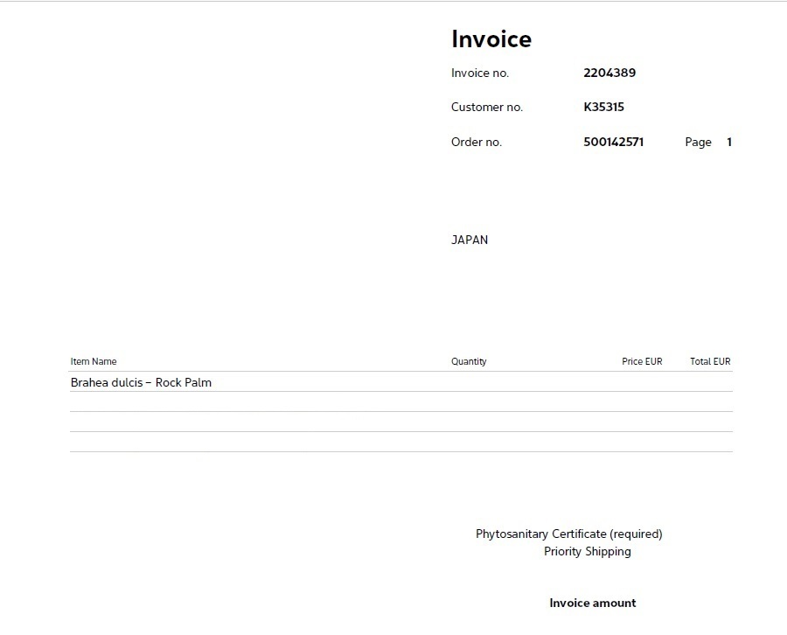Image resolution: width=787 pixels, height=635 pixels.
Task: Select the JAPAN address text
Action: (x=470, y=240)
